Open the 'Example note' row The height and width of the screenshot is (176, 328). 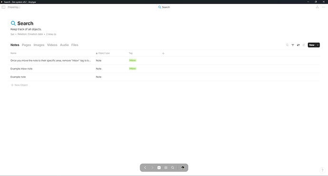tap(18, 77)
